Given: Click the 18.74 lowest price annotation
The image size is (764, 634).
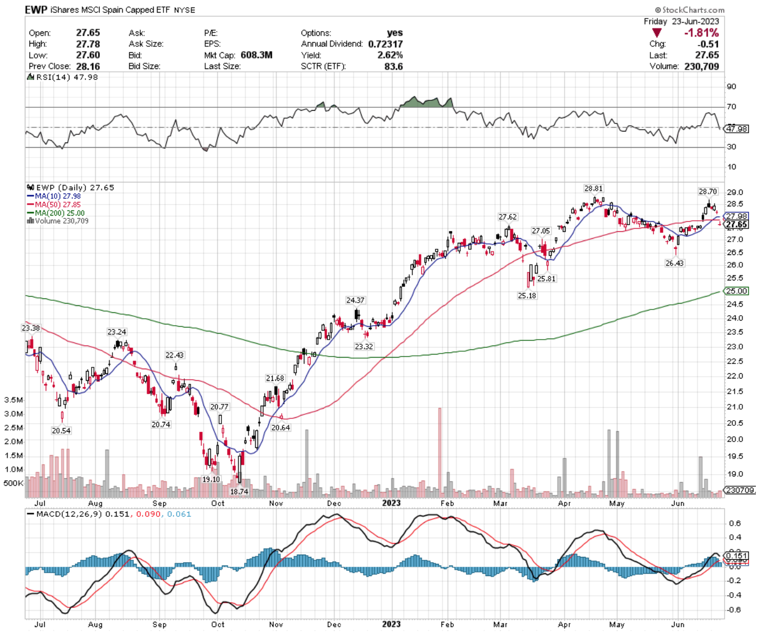Looking at the screenshot, I should (x=239, y=491).
